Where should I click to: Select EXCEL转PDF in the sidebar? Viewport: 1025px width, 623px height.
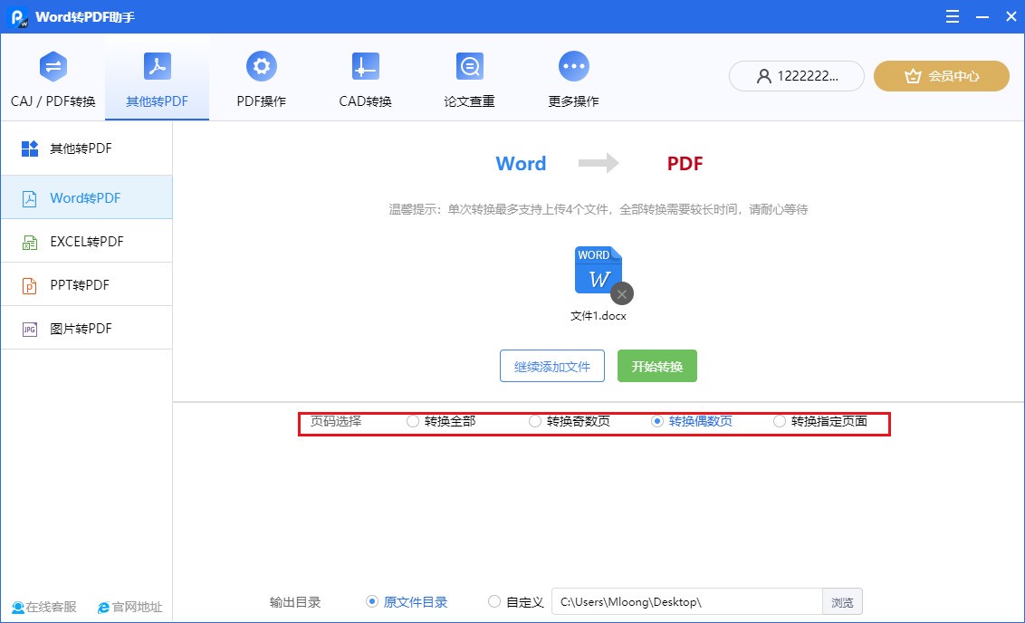point(87,242)
